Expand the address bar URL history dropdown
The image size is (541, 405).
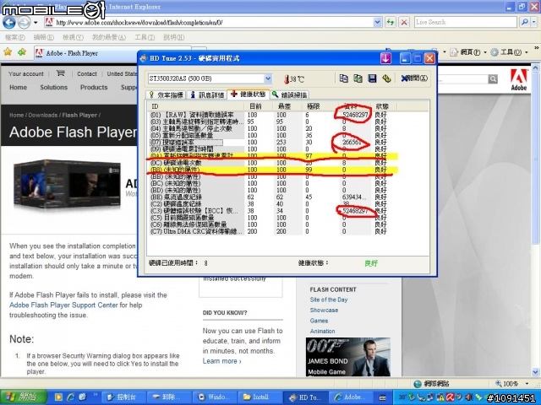tap(377, 23)
